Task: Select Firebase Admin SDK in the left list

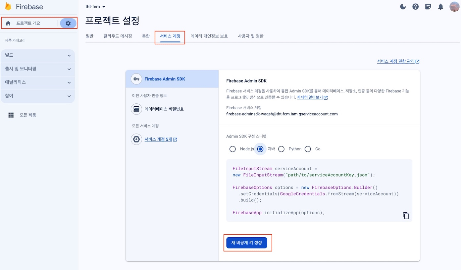Action: tap(172, 79)
